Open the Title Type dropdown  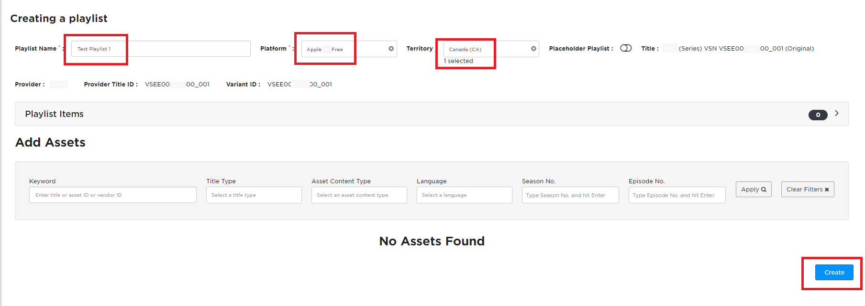coord(254,195)
